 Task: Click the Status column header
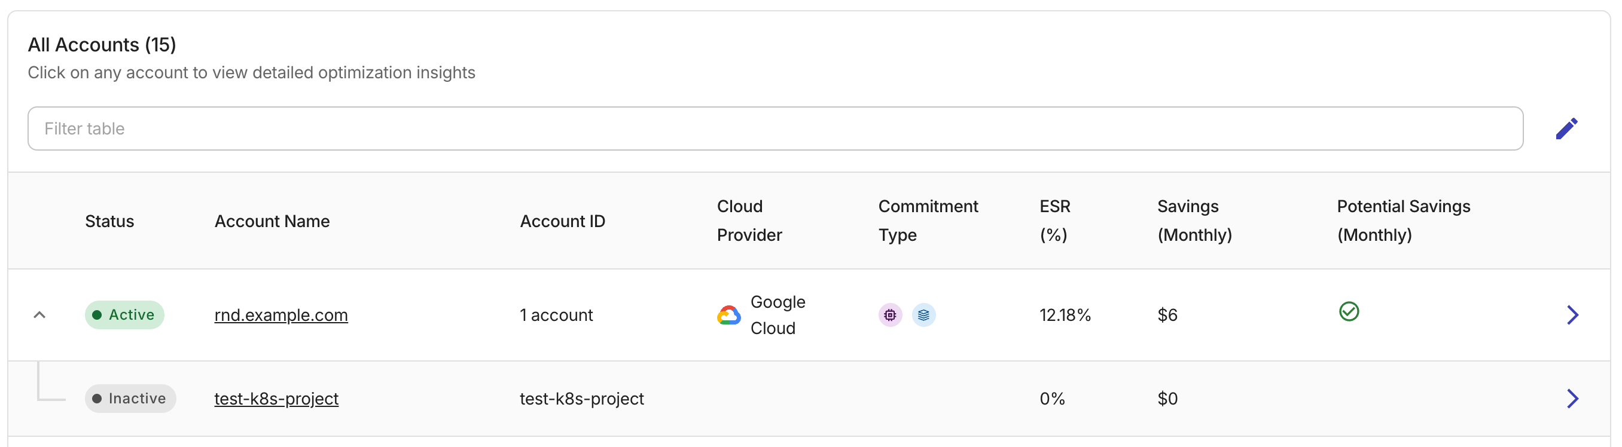tap(109, 221)
